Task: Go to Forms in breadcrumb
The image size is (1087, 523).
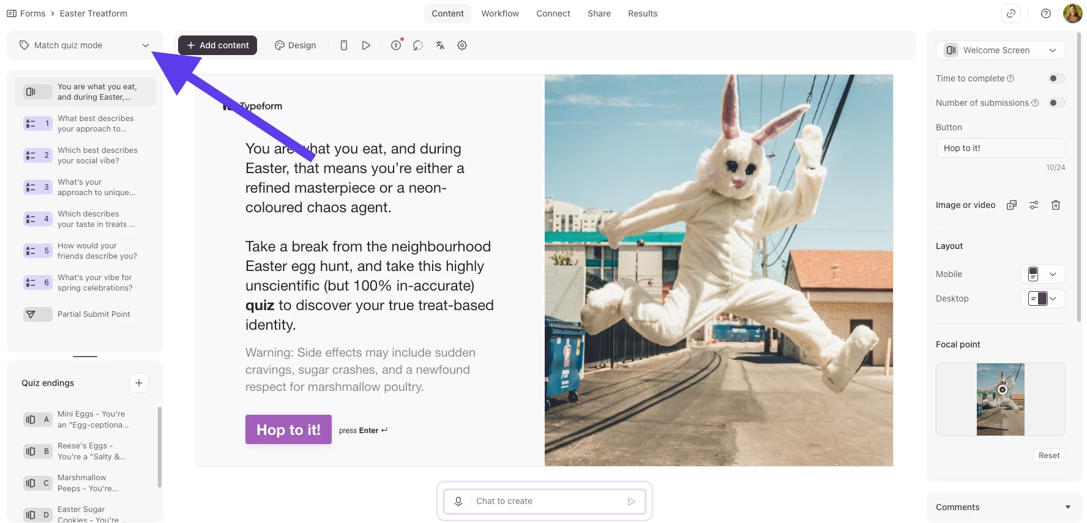Action: click(x=33, y=13)
